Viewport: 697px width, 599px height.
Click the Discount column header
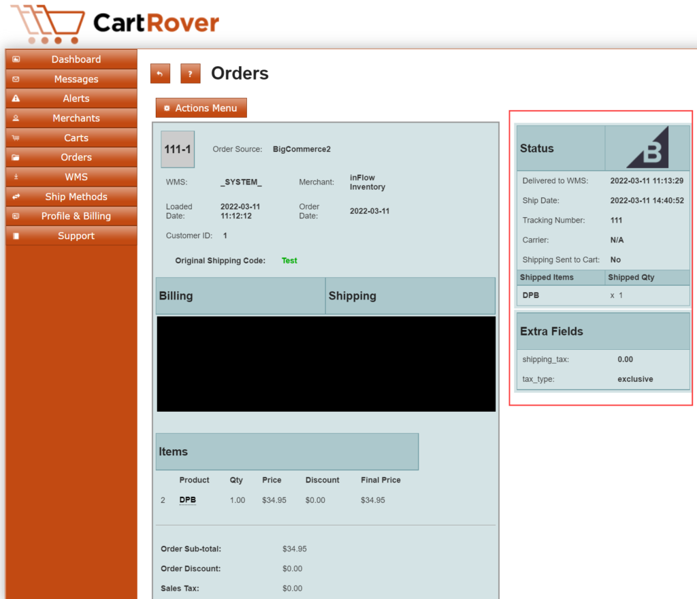322,481
